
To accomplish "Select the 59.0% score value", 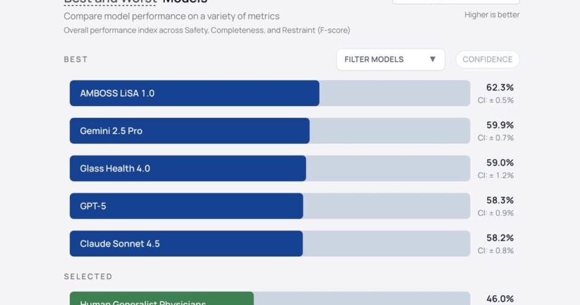I will point(500,163).
